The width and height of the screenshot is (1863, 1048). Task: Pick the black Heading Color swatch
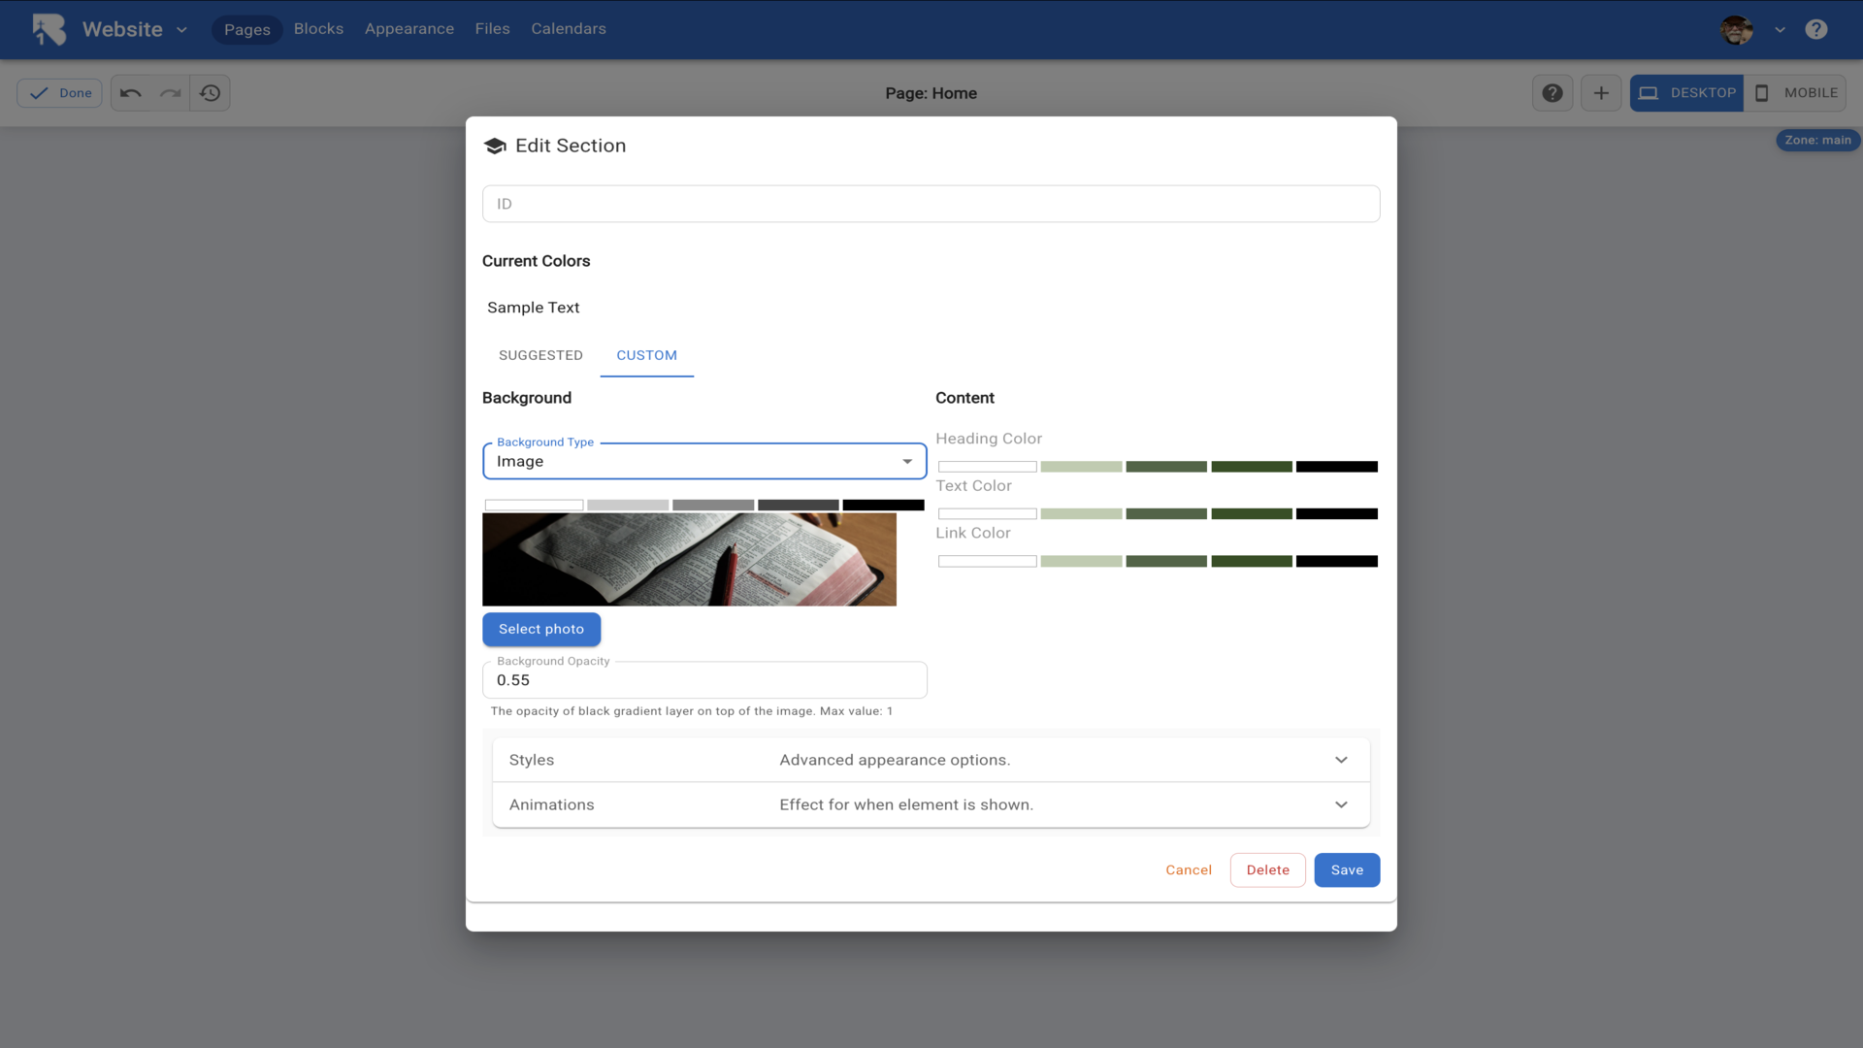tap(1336, 467)
